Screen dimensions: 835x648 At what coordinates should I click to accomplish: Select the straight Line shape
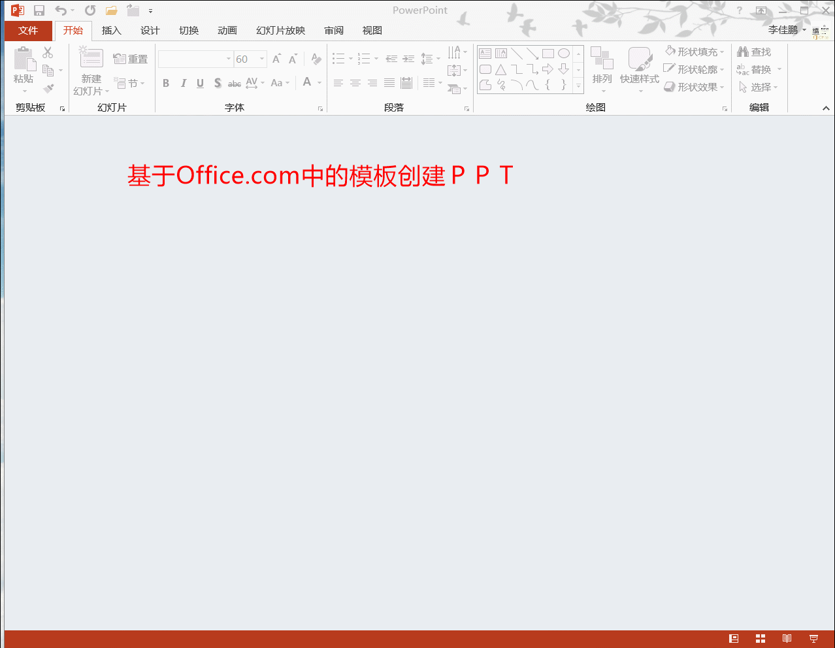517,54
